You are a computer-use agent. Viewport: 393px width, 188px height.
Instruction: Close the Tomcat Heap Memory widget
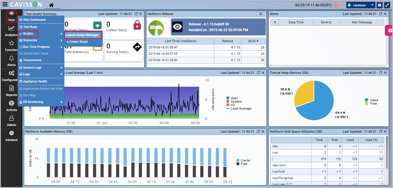(385, 73)
